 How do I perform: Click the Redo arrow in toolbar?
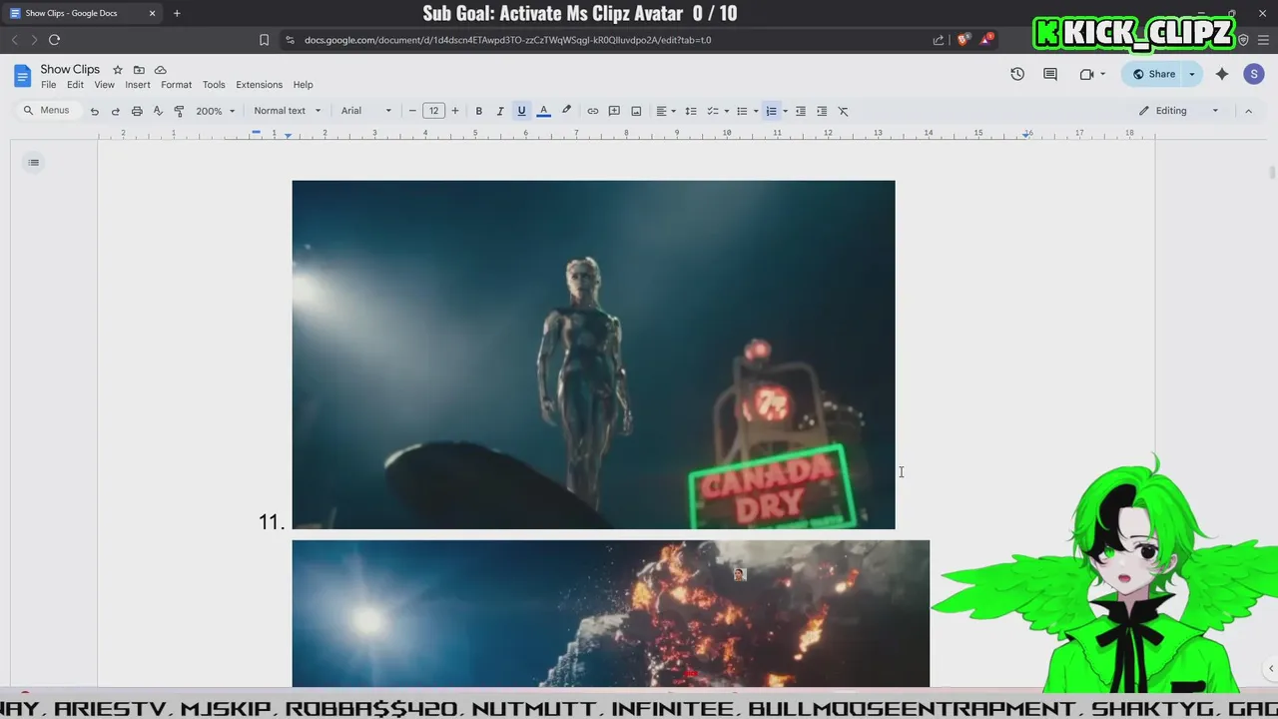pos(115,111)
